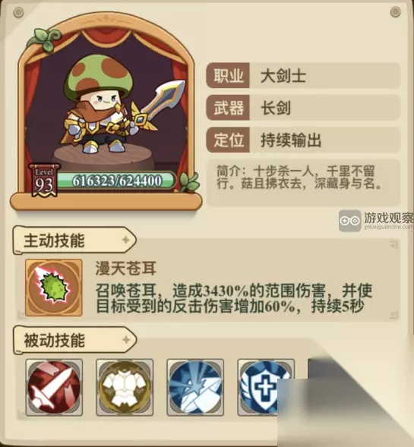Tap the red sword passive skill icon
This screenshot has width=414, height=447.
[x=54, y=387]
